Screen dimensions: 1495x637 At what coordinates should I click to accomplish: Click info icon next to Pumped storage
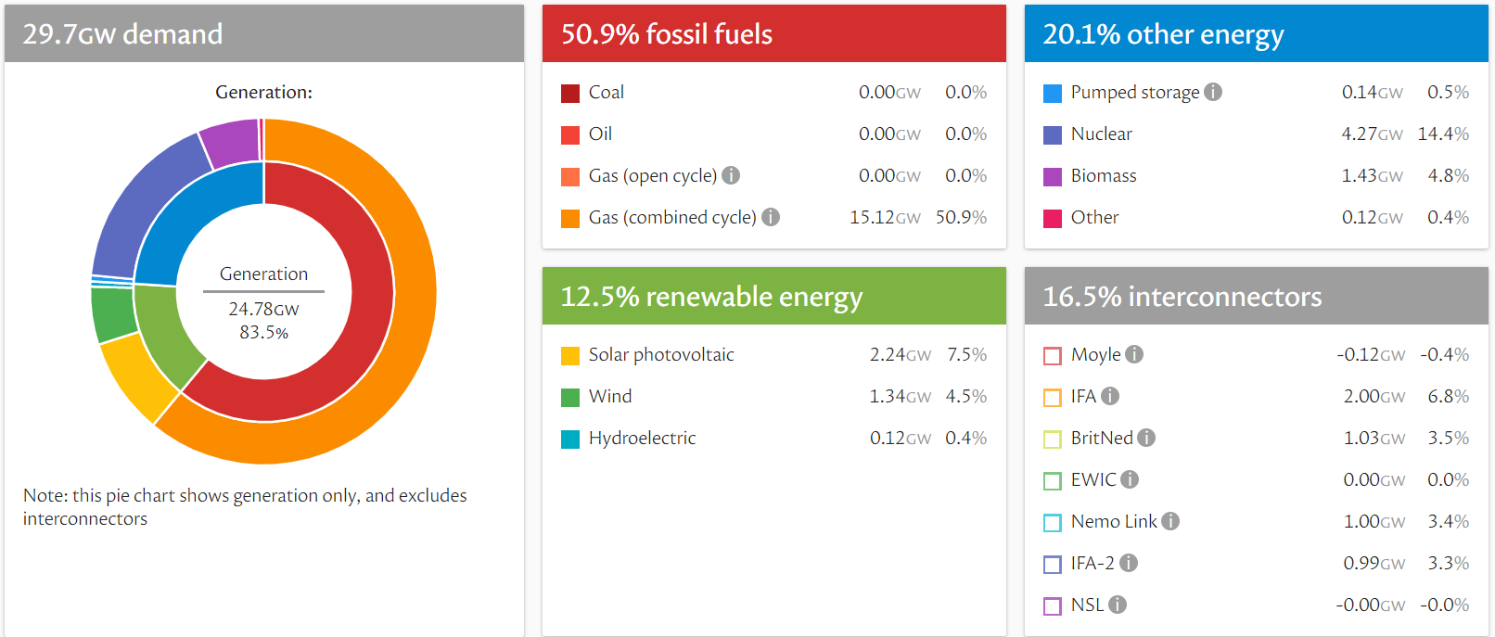[1213, 92]
